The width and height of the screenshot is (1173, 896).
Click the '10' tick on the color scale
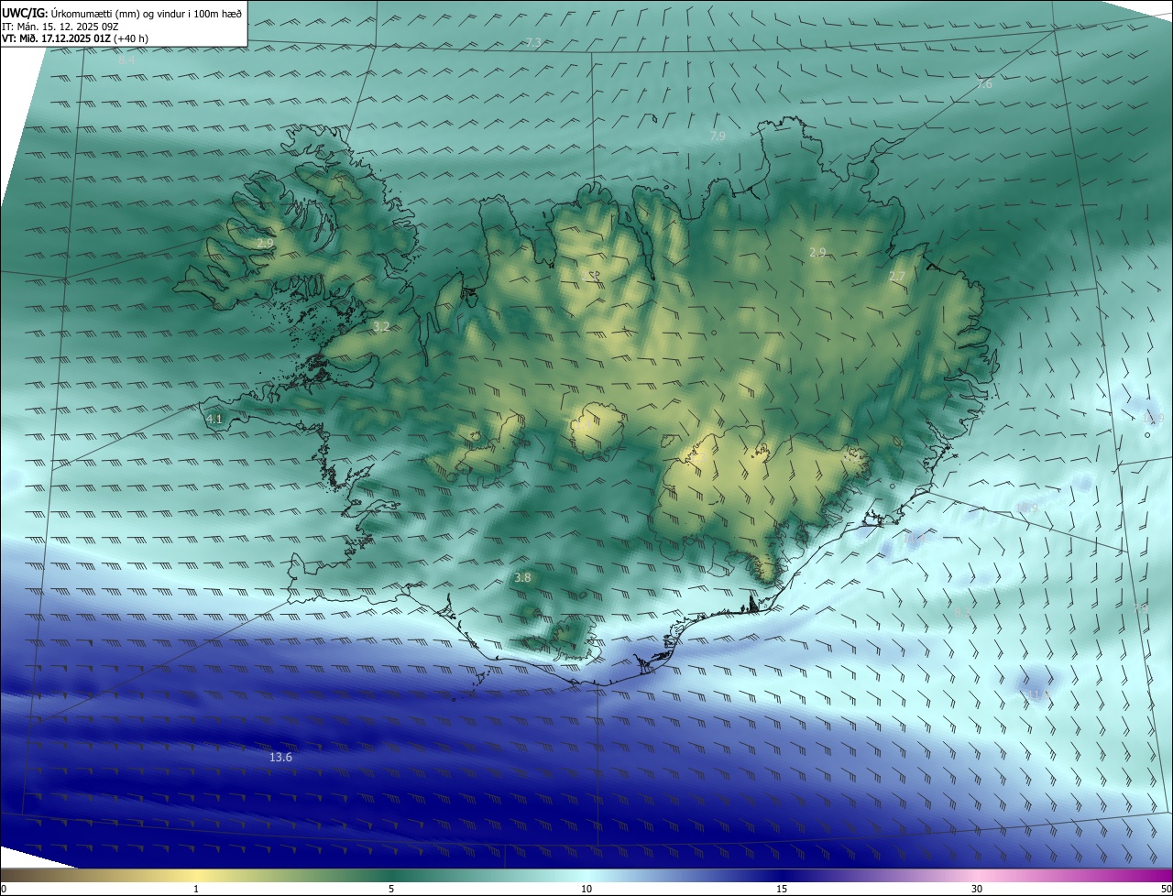pyautogui.click(x=586, y=889)
